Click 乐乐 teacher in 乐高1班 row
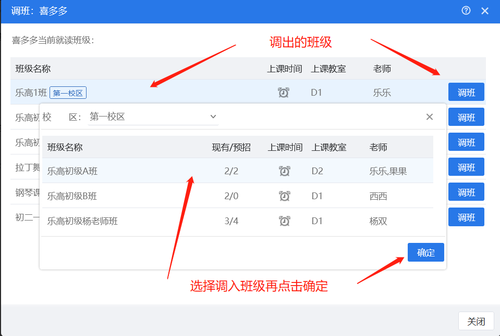 (382, 93)
